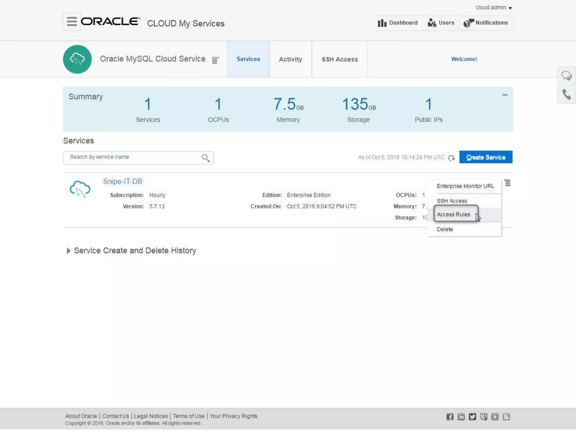The height and width of the screenshot is (432, 576).
Task: Click the As of Oct 5, 2016 timestamp
Action: point(401,157)
